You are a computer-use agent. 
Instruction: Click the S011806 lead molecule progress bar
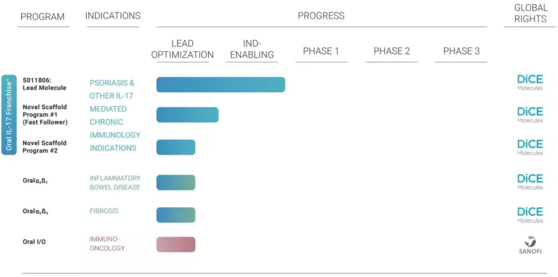(x=221, y=84)
